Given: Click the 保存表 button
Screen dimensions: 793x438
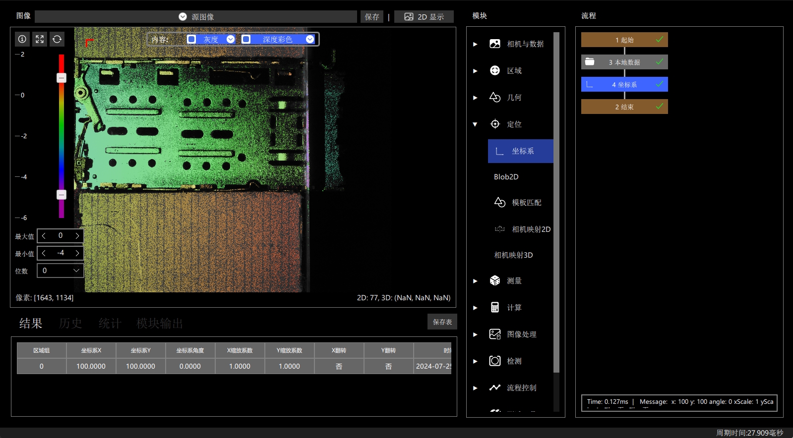Looking at the screenshot, I should [x=442, y=322].
